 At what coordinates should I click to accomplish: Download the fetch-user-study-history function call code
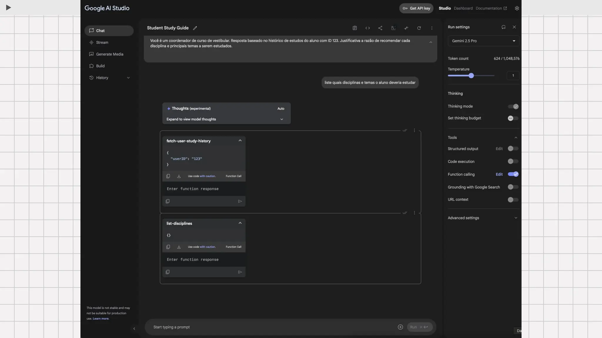[179, 176]
